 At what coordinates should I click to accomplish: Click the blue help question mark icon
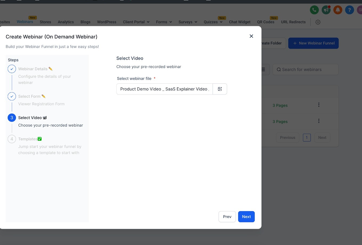(x=349, y=10)
